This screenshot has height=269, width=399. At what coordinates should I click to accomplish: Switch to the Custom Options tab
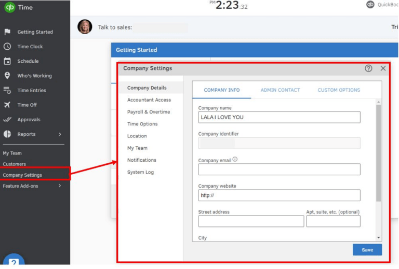click(339, 90)
